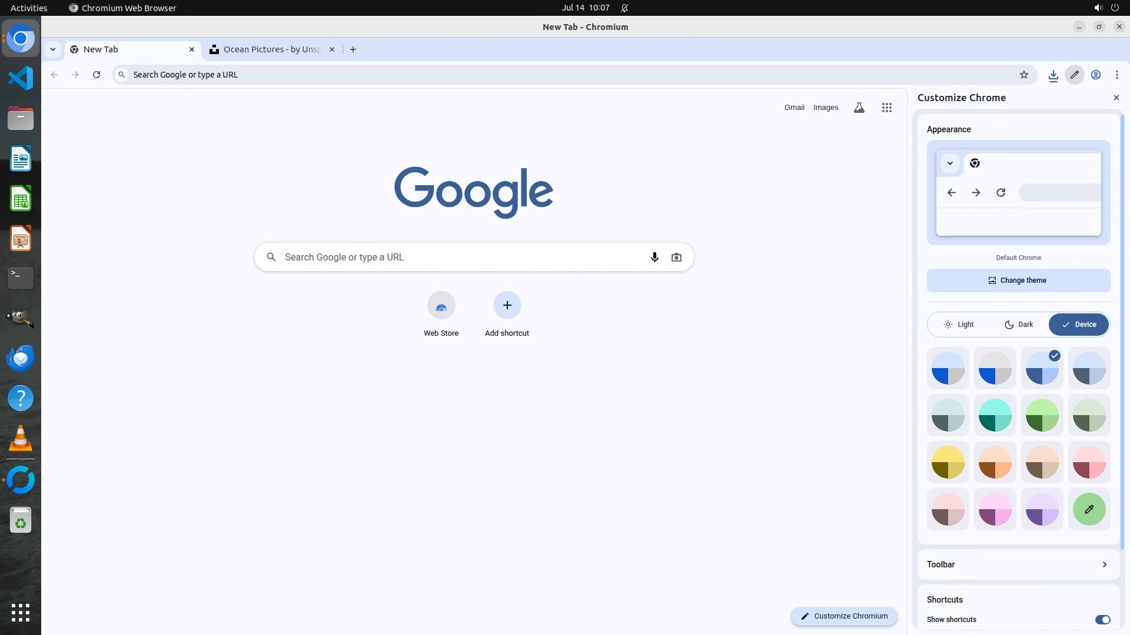Pick custom color with eyedropper icon
The width and height of the screenshot is (1130, 635).
[x=1089, y=509]
